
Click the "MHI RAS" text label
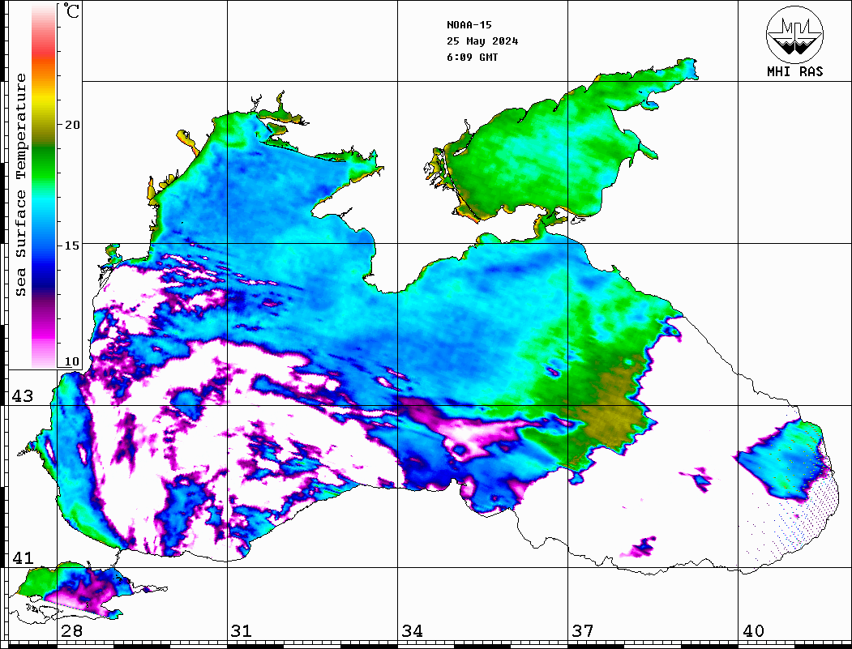(x=795, y=71)
